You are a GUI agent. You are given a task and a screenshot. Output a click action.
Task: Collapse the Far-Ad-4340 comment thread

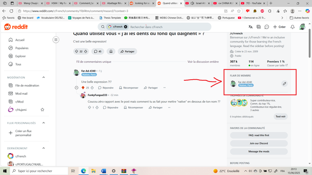(x=77, y=87)
